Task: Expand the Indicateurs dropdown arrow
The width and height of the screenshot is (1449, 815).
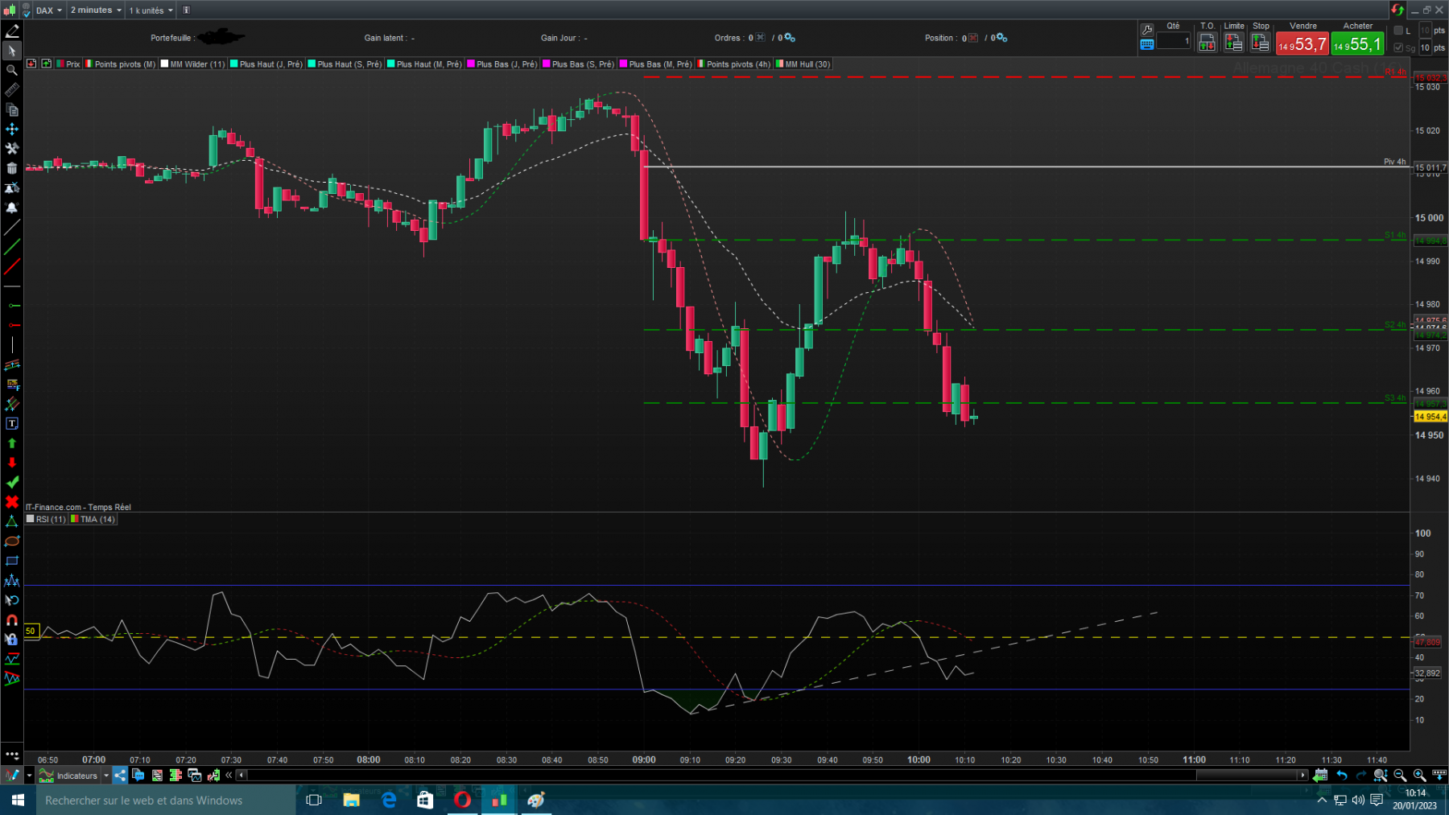Action: (x=105, y=776)
